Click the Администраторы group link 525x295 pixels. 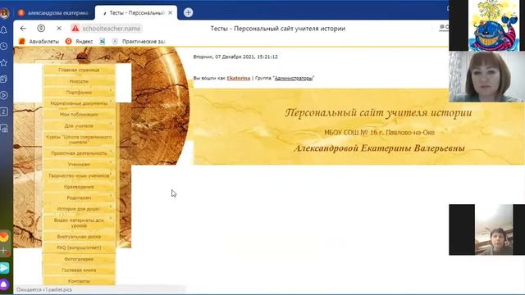click(x=294, y=79)
